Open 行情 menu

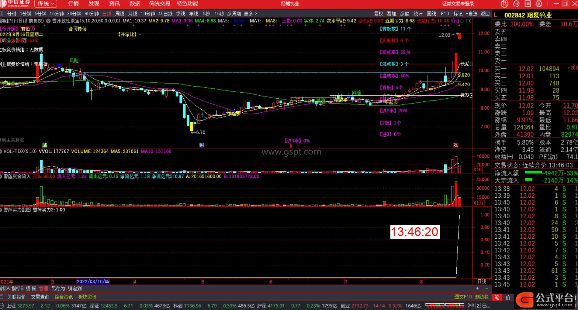click(73, 4)
